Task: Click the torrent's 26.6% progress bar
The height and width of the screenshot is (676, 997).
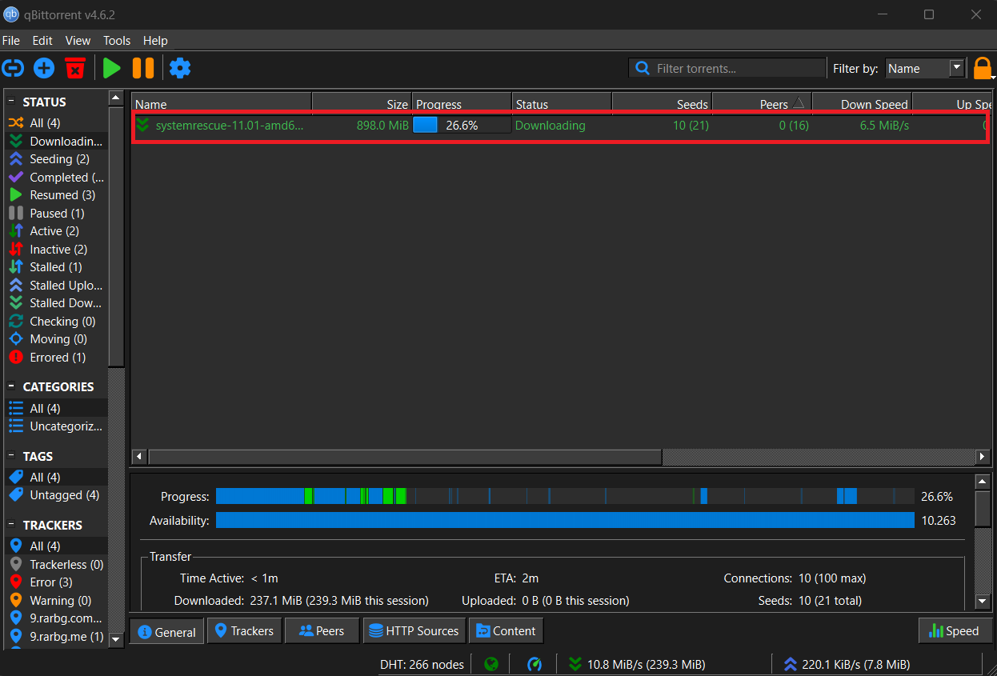Action: coord(462,125)
